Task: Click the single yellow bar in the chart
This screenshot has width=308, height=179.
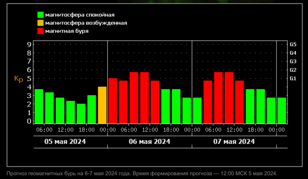Action: click(x=102, y=105)
